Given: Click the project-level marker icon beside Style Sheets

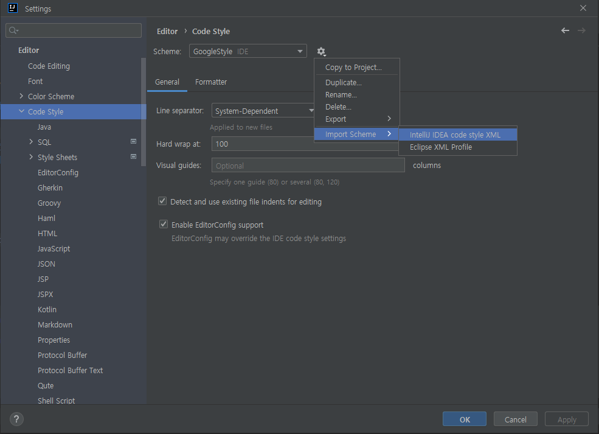Looking at the screenshot, I should [x=133, y=157].
